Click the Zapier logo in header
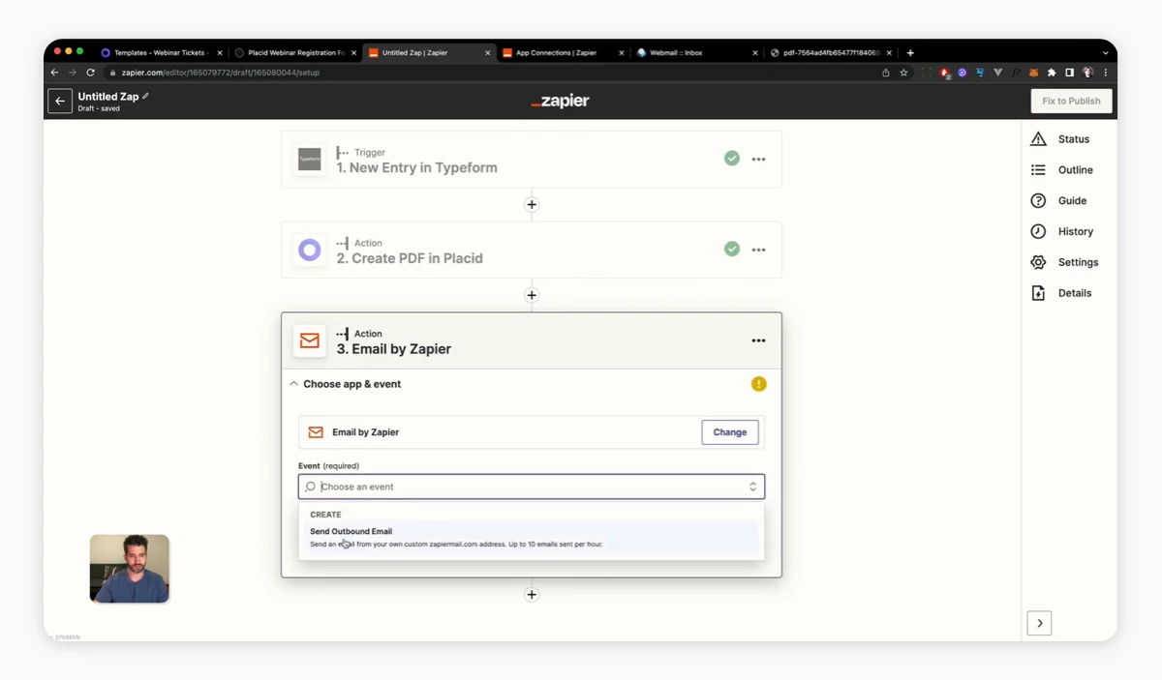The height and width of the screenshot is (680, 1162). (x=561, y=101)
